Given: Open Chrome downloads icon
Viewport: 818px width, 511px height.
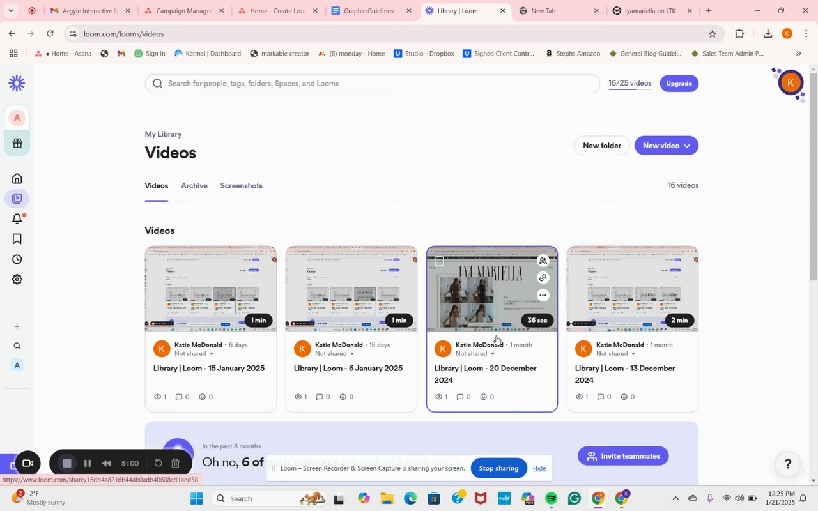Looking at the screenshot, I should coord(768,34).
